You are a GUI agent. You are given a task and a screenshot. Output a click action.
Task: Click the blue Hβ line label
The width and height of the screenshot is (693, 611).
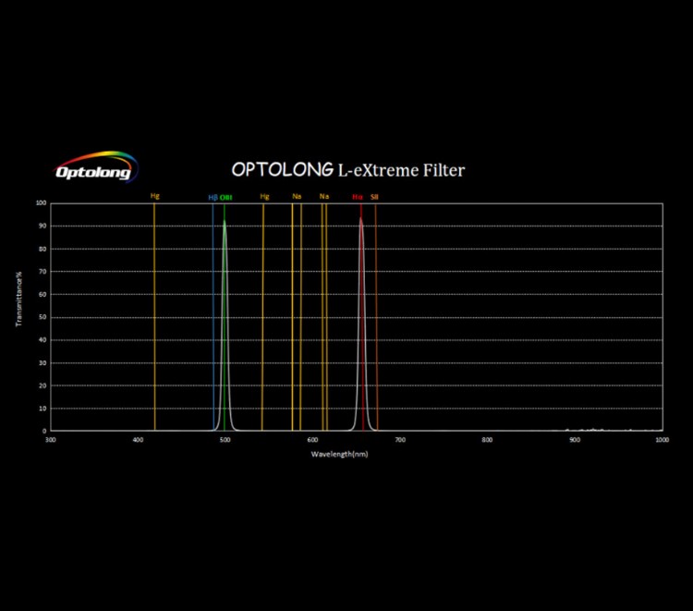[213, 198]
